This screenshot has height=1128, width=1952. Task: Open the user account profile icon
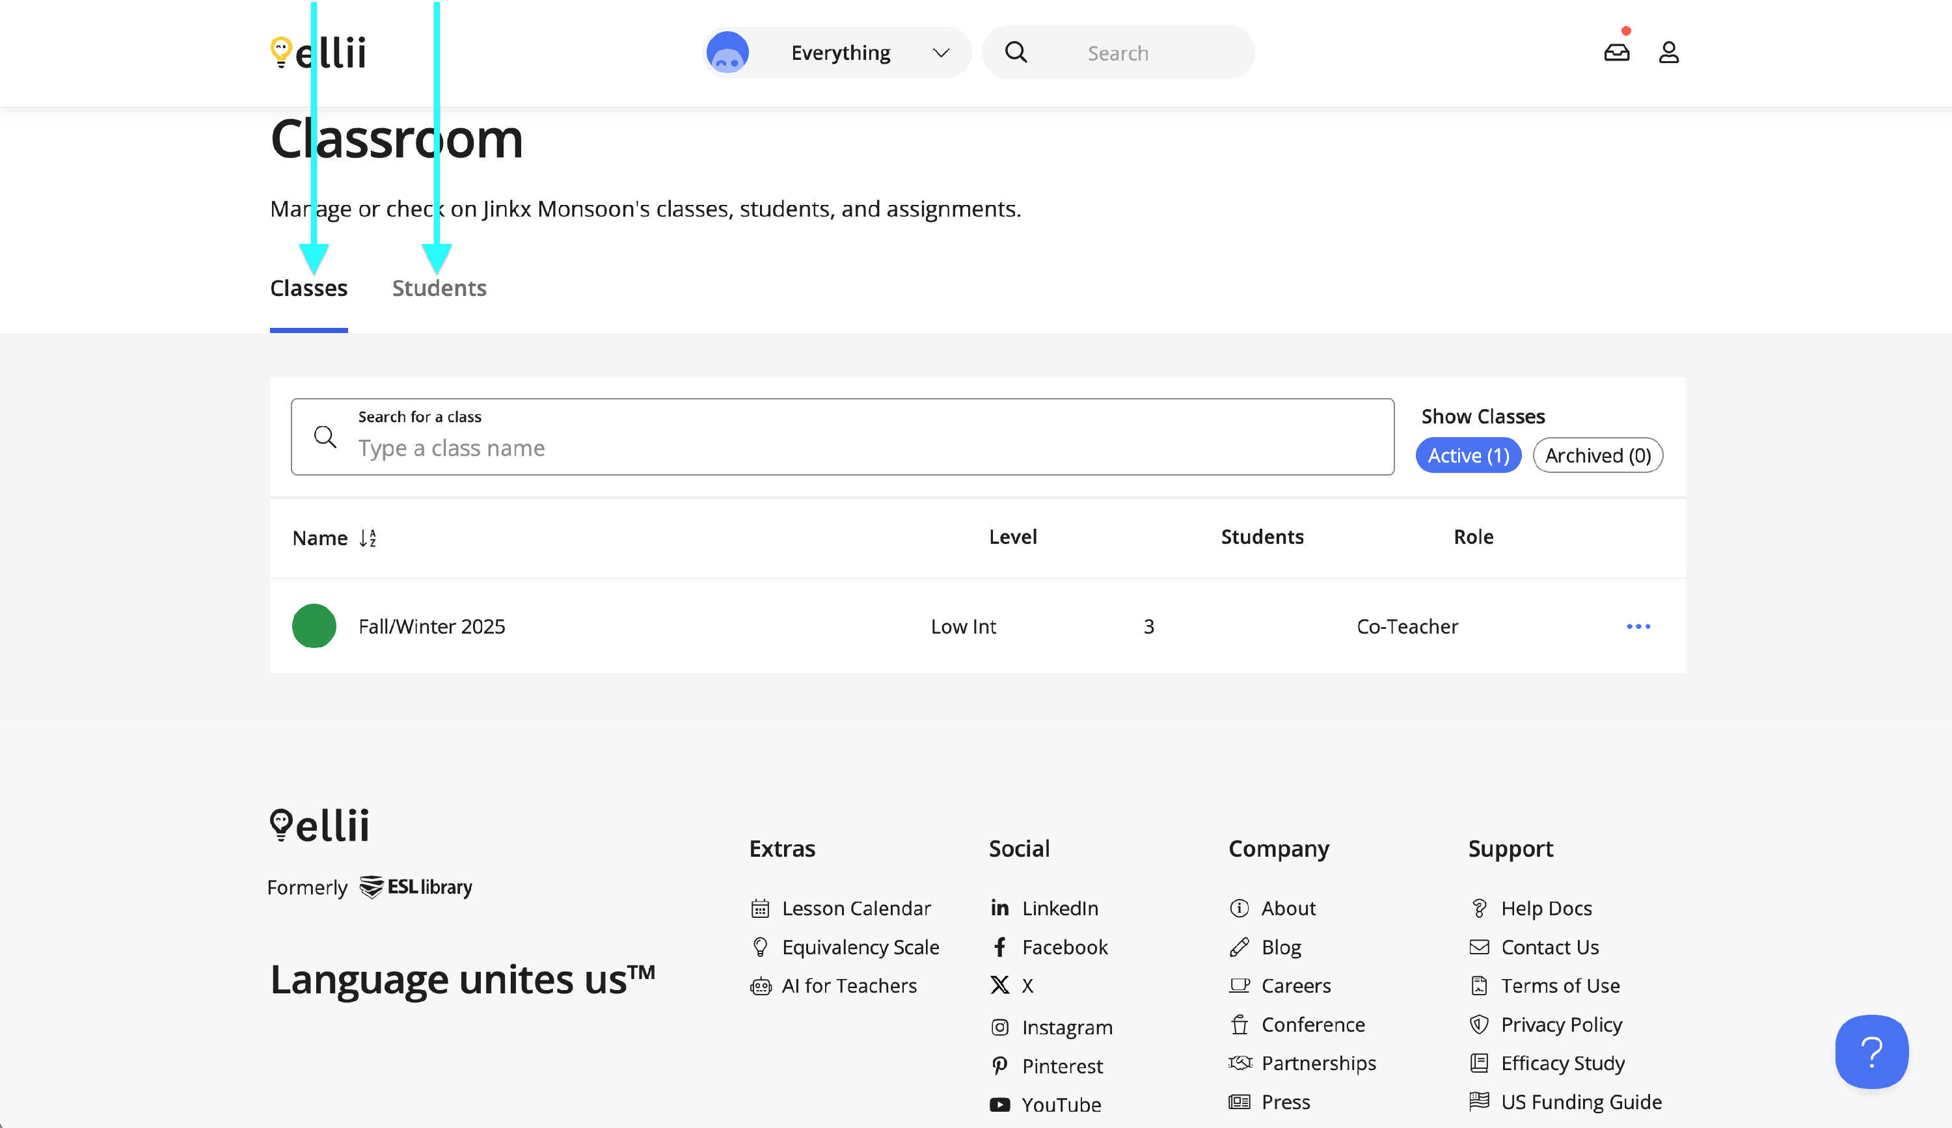pos(1668,53)
